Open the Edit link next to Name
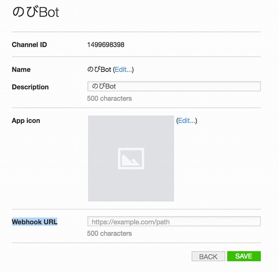This screenshot has height=272, width=279. [123, 70]
